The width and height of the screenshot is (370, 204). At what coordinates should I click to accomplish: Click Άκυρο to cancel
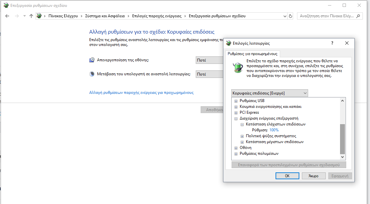click(x=314, y=176)
